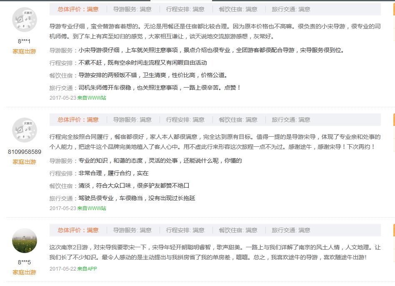Click 餐饮住宿:满意 in the third review header
This screenshot has height=286, width=395.
pos(239,230)
